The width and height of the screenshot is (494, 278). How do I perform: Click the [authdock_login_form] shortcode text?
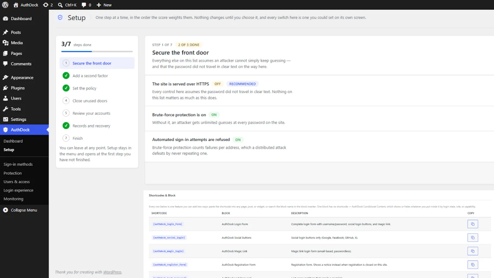pos(168,224)
